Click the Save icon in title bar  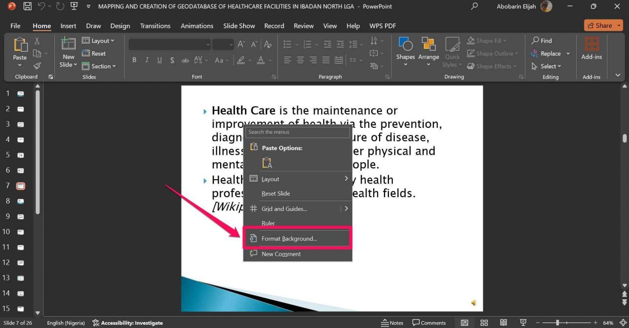pos(27,6)
